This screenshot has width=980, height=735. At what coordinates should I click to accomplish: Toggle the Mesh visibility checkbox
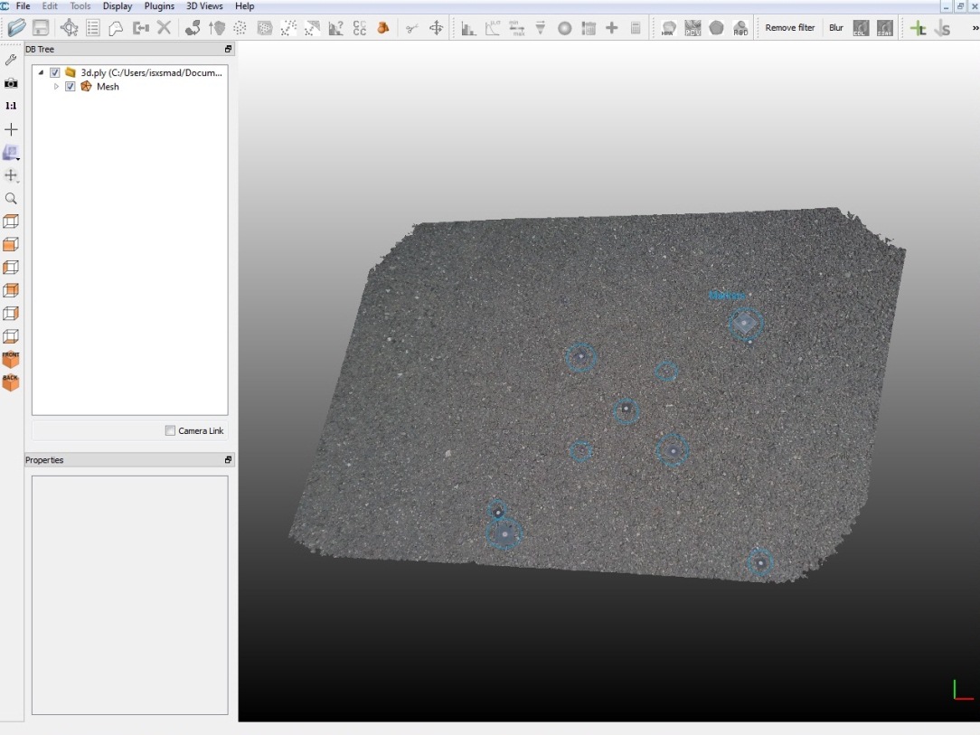coord(71,87)
